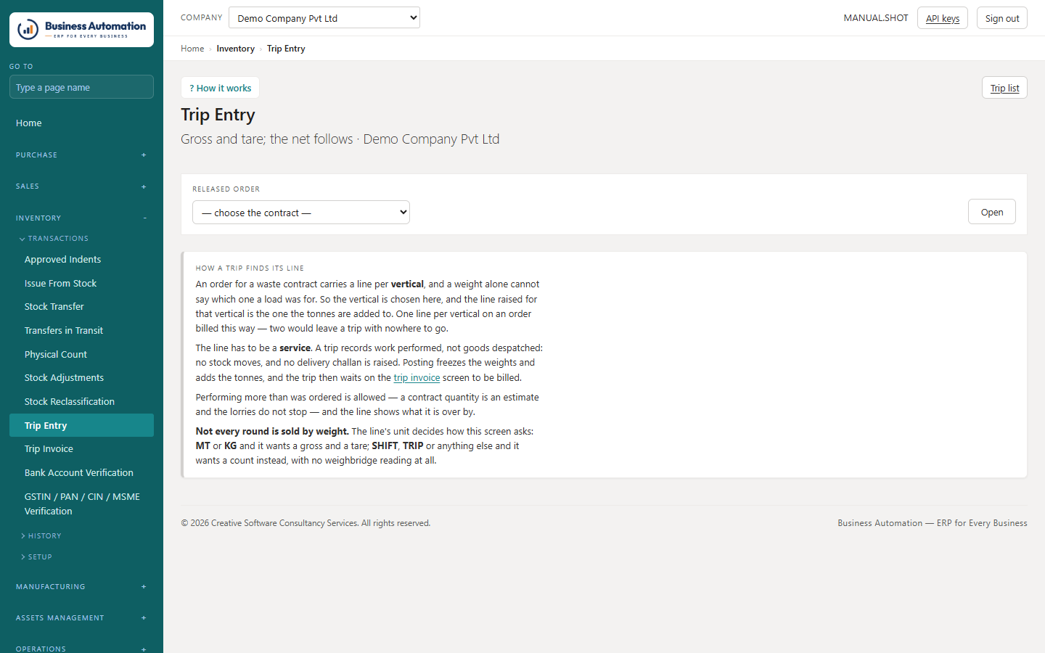Screen dimensions: 1045x653
Task: Expand the Purchase sidebar section
Action: coord(81,155)
